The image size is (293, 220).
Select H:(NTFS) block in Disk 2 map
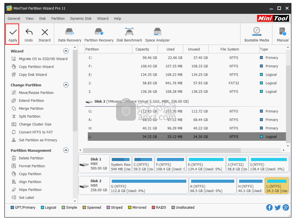[251, 186]
